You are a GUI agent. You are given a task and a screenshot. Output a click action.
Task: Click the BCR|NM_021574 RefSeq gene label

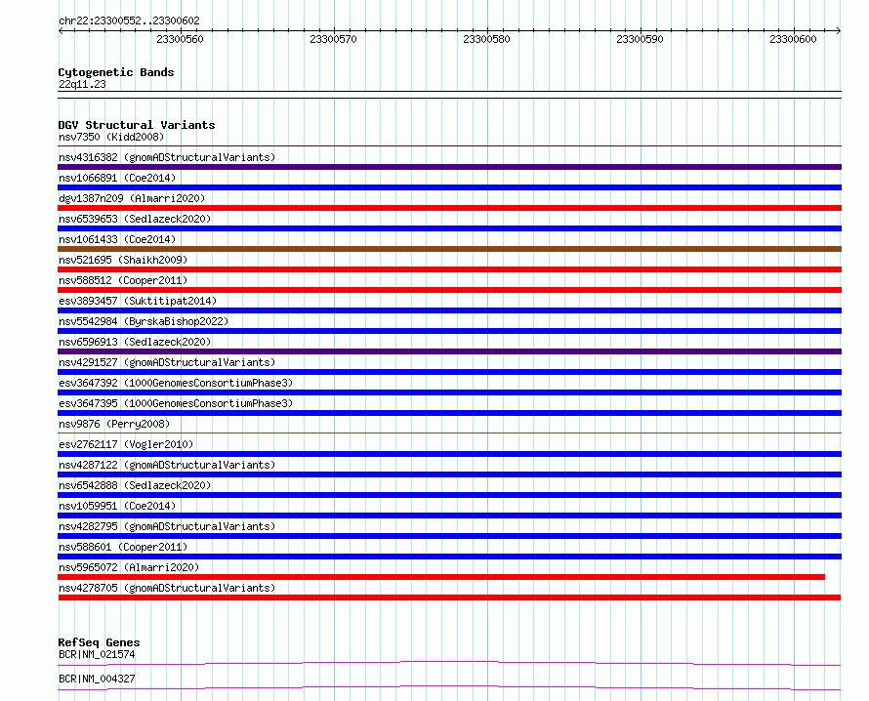(x=97, y=654)
